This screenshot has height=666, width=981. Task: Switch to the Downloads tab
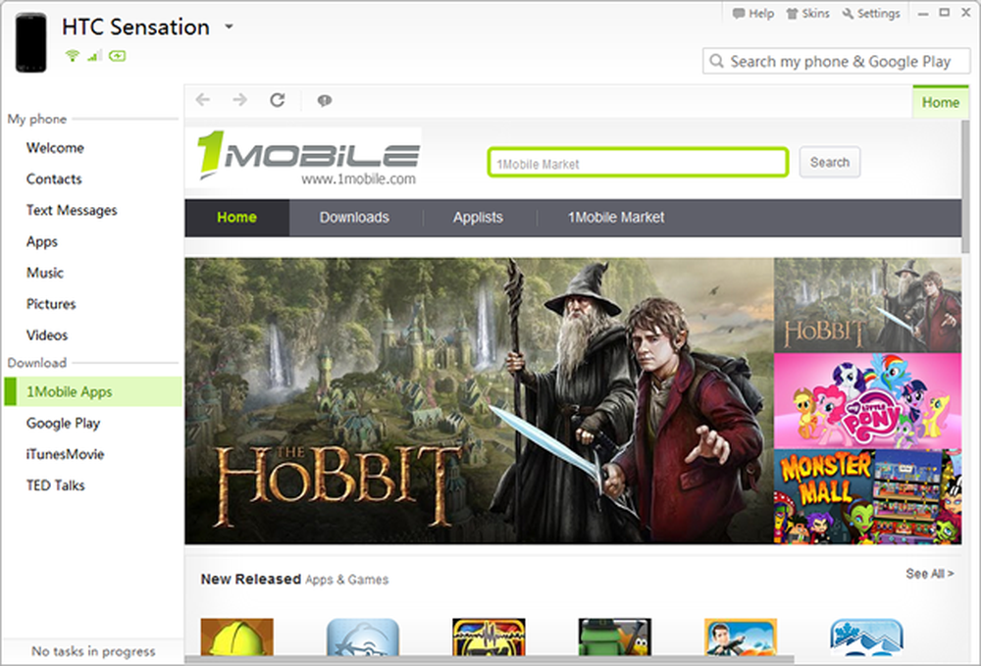pos(354,218)
